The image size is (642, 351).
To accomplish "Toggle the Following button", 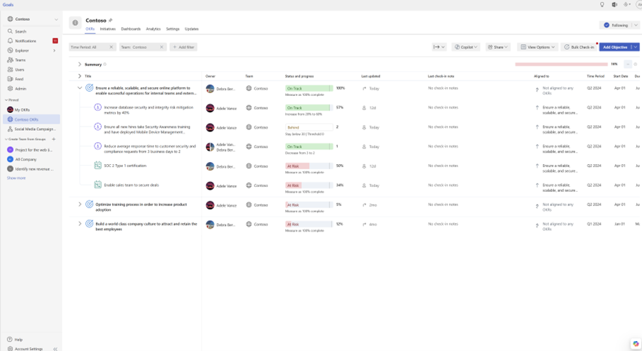I will 616,25.
